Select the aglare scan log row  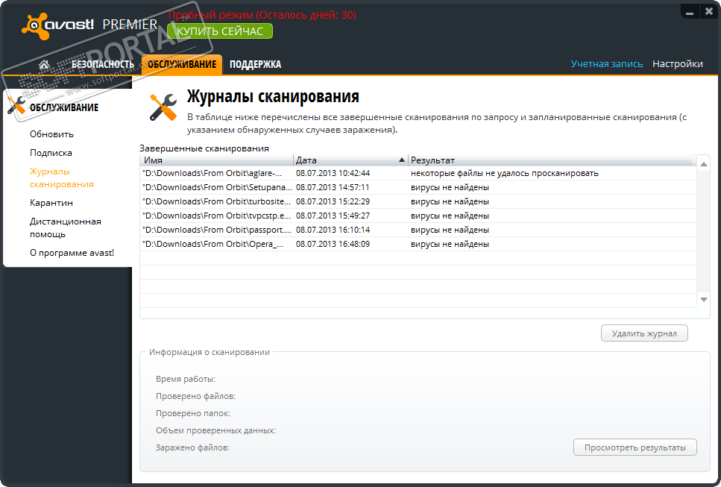418,173
